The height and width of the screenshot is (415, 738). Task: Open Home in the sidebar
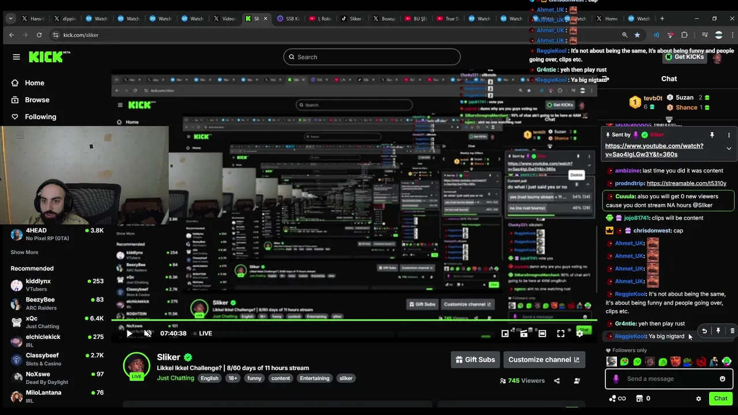click(28, 83)
